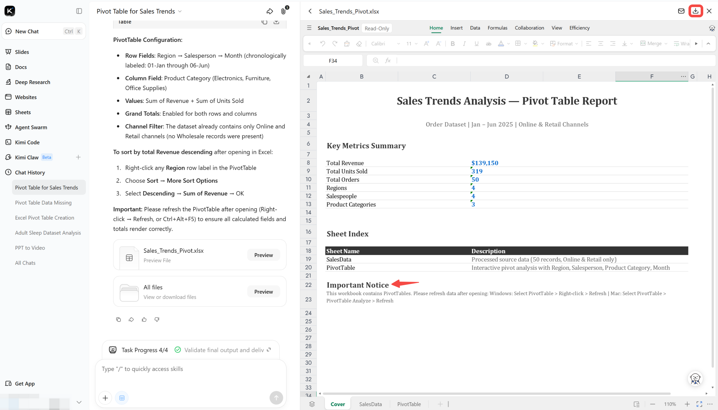718x410 pixels.
Task: Go back from Sales_Trends_Pivot.xlsx preview
Action: (x=310, y=11)
